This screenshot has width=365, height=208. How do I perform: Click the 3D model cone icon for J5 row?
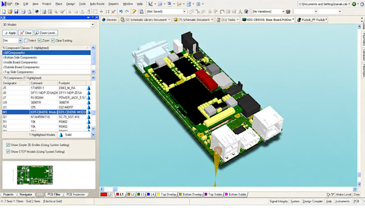pyautogui.click(x=89, y=88)
